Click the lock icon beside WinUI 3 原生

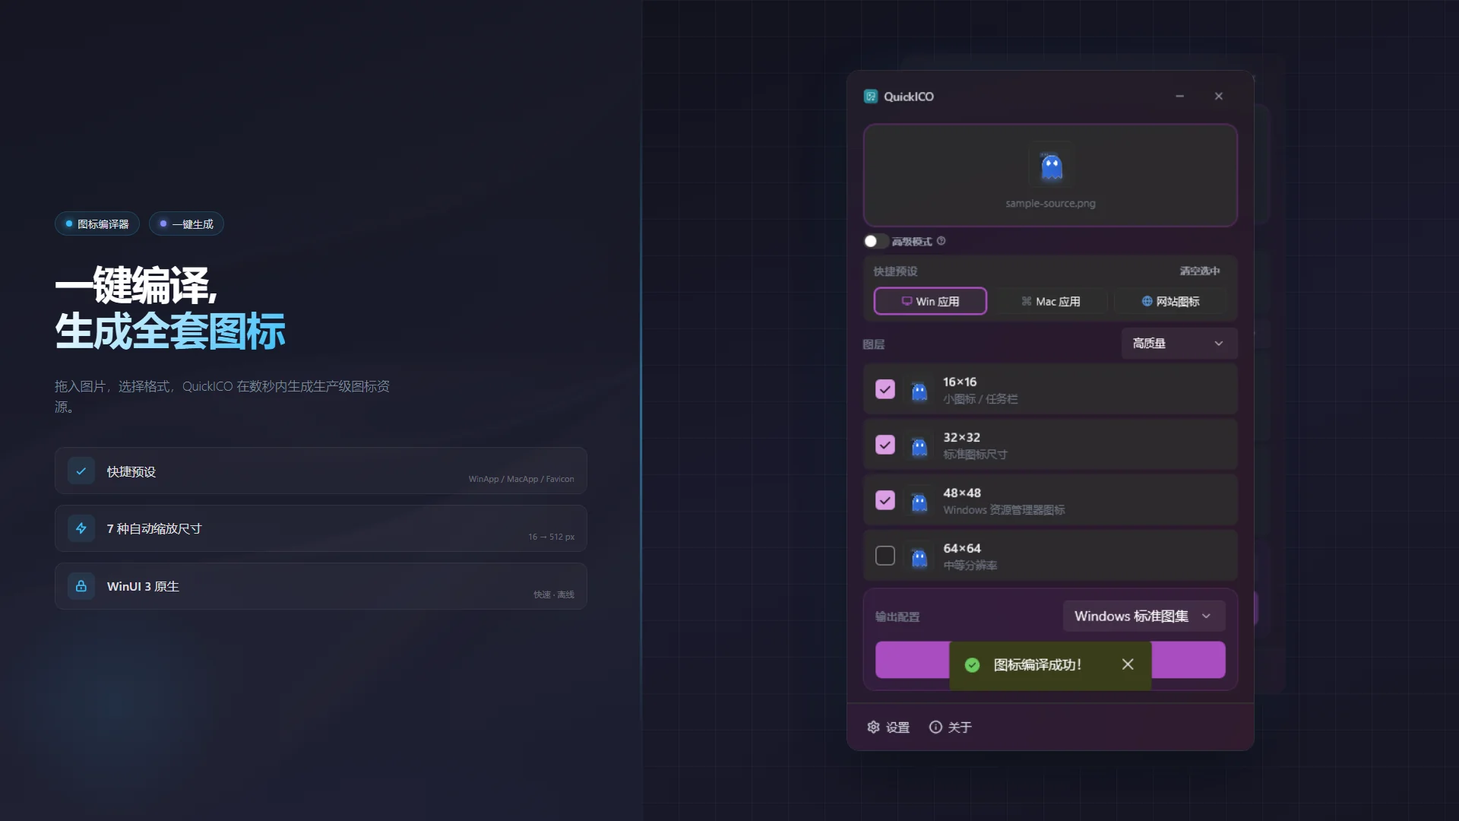[81, 586]
